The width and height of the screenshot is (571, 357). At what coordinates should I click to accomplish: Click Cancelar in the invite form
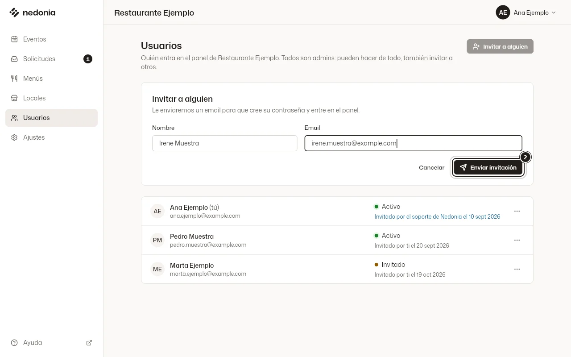(431, 167)
